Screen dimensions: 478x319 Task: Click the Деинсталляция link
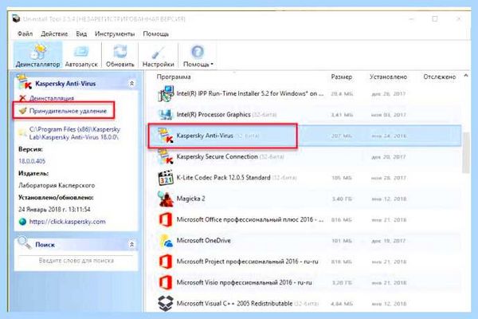point(52,98)
